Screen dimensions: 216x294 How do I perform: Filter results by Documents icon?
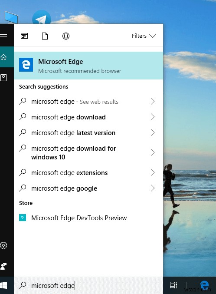[45, 36]
